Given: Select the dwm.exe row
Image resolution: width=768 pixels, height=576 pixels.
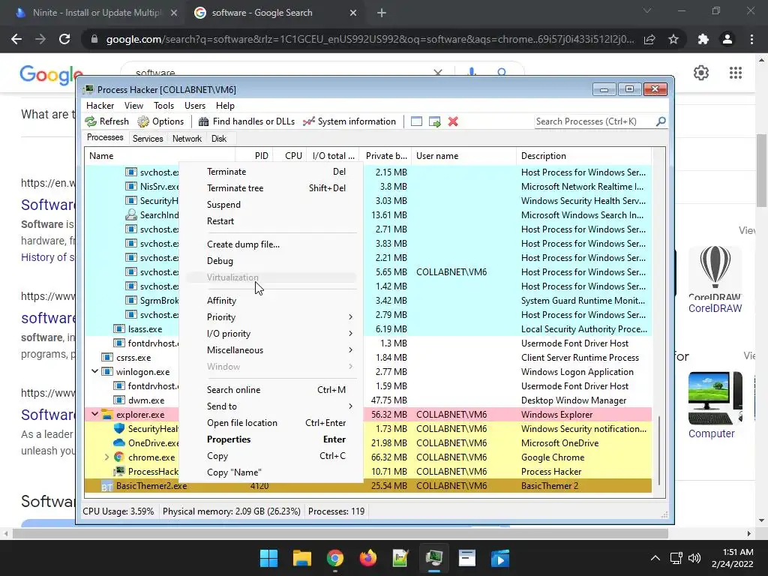Looking at the screenshot, I should 367,400.
